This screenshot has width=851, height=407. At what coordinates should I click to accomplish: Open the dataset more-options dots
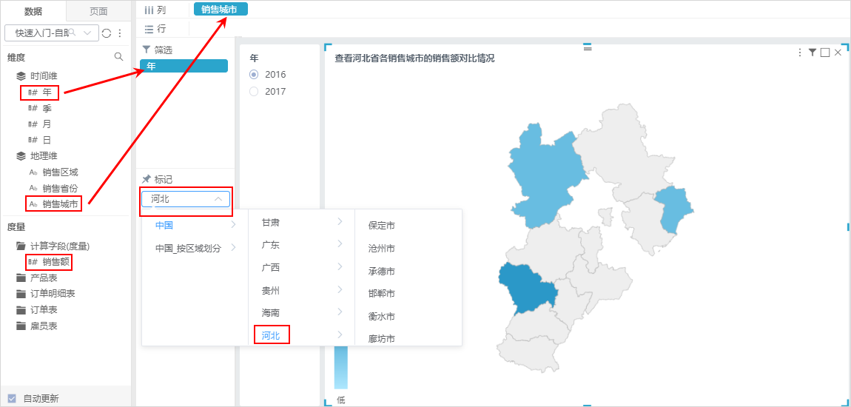pyautogui.click(x=119, y=33)
